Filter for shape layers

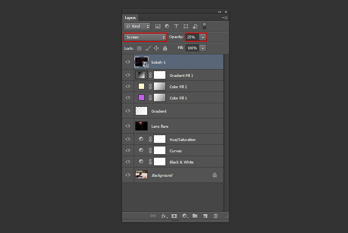(186, 26)
